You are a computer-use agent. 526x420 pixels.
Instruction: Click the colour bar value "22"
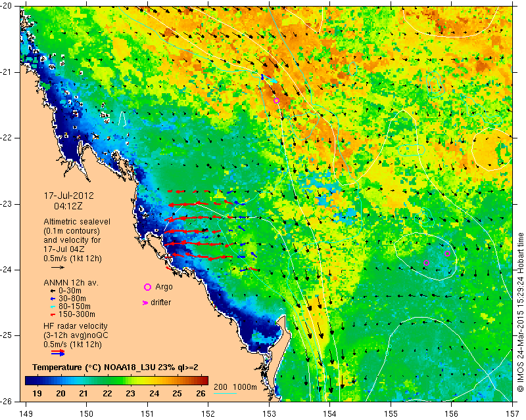[107, 394]
